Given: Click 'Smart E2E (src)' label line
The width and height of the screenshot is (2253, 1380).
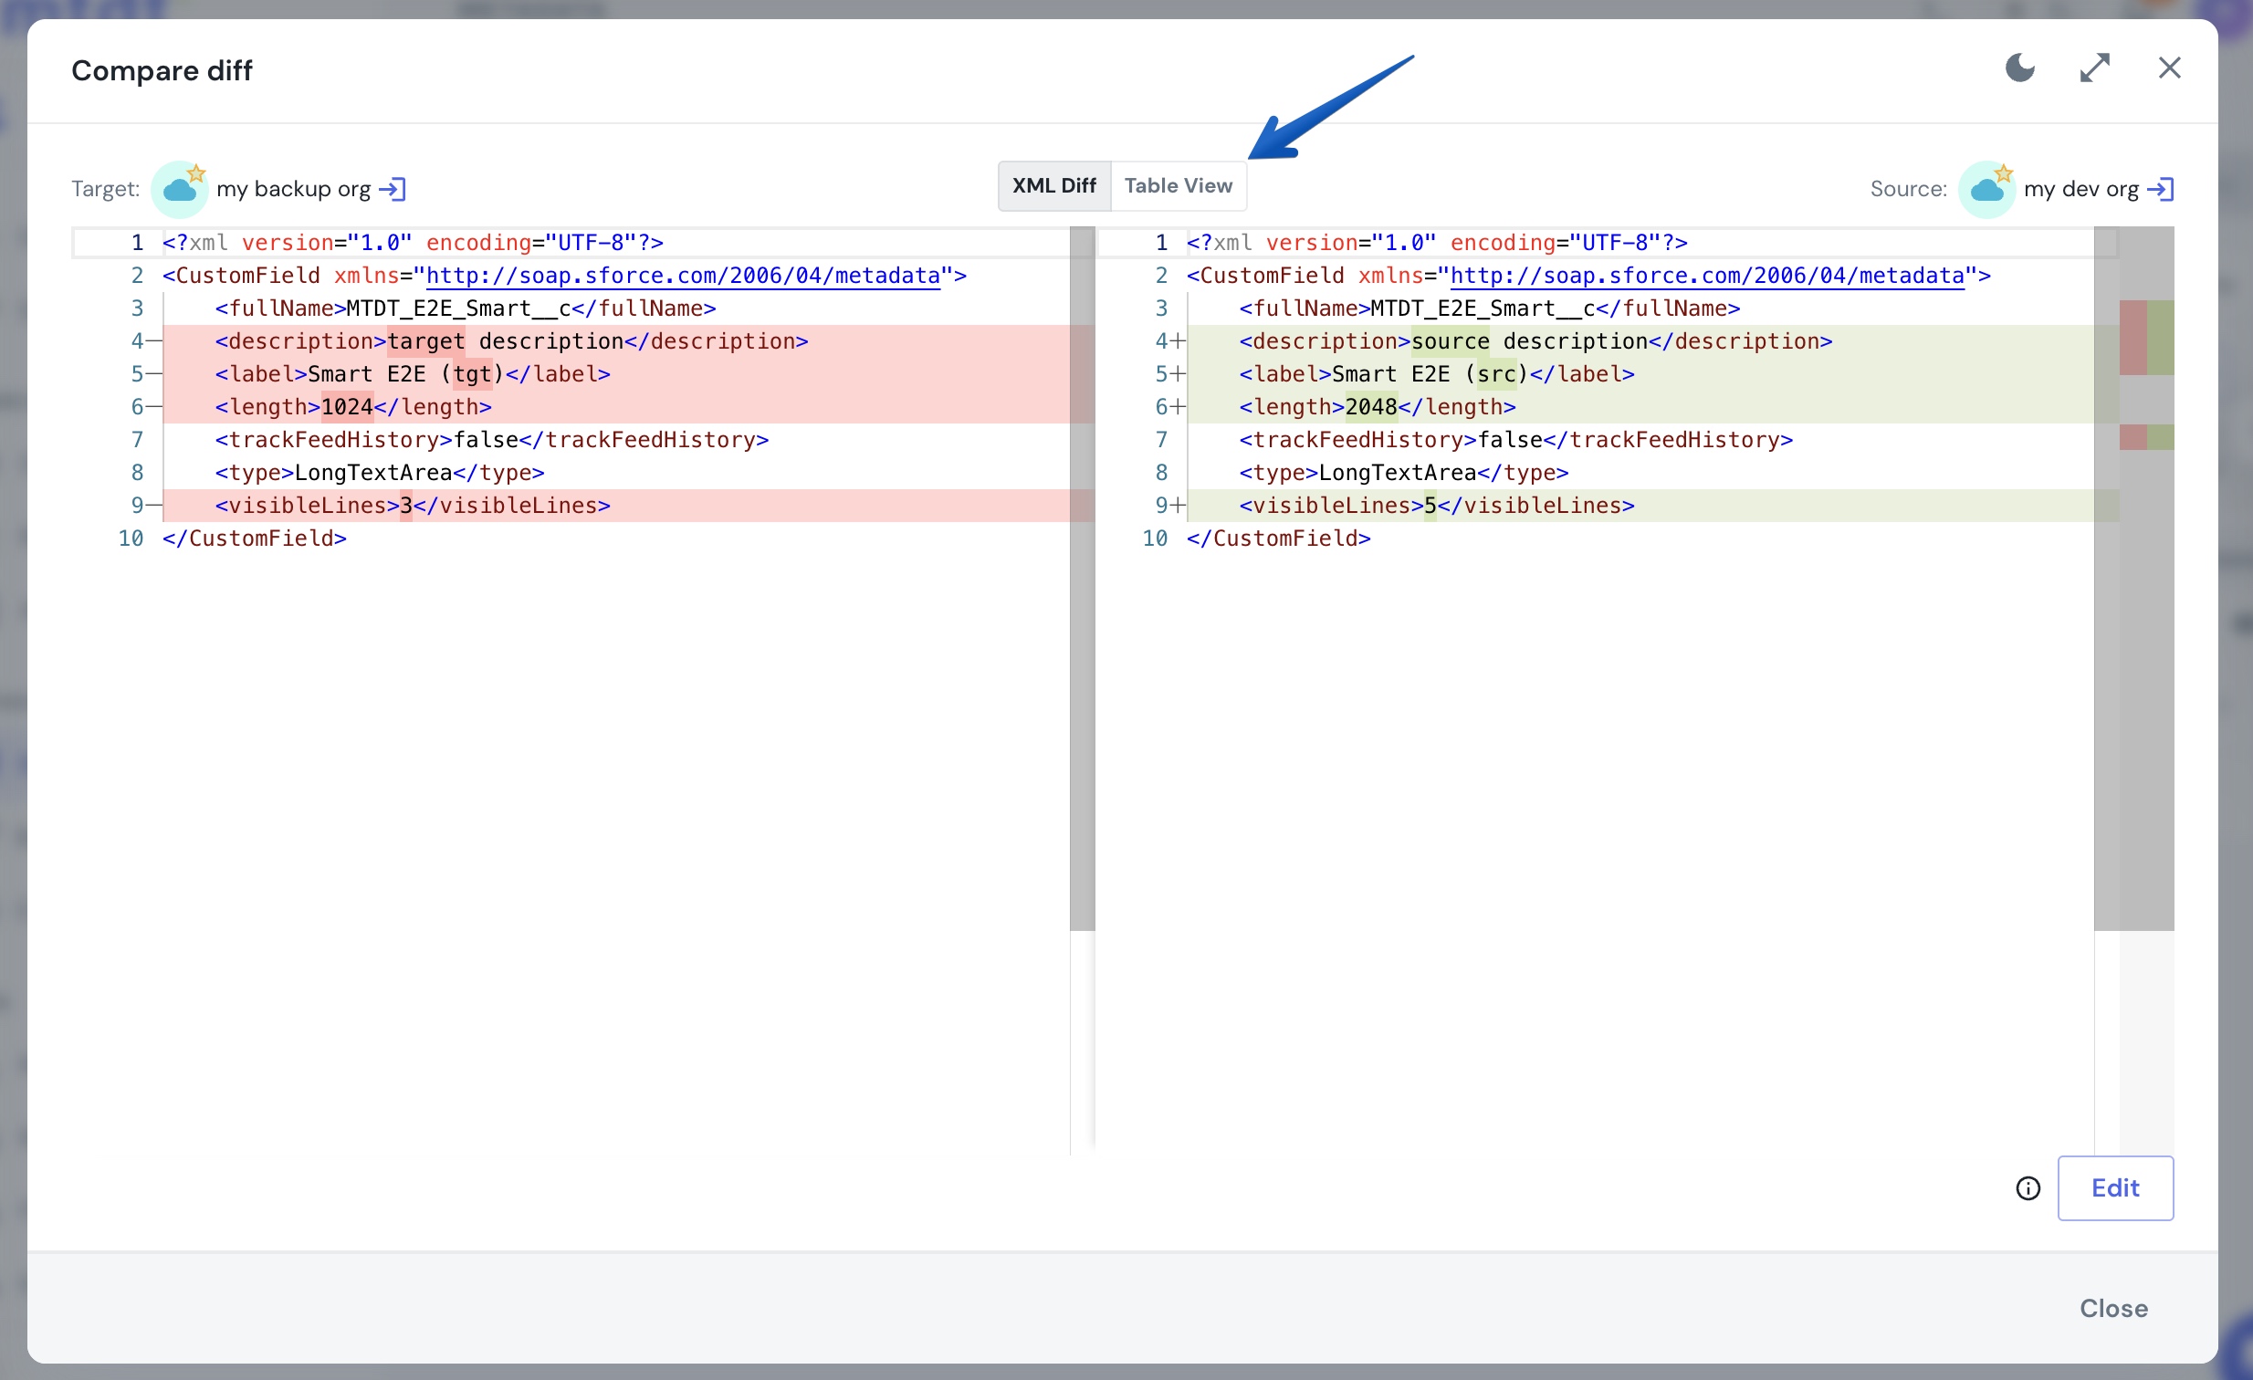Looking at the screenshot, I should point(1652,375).
